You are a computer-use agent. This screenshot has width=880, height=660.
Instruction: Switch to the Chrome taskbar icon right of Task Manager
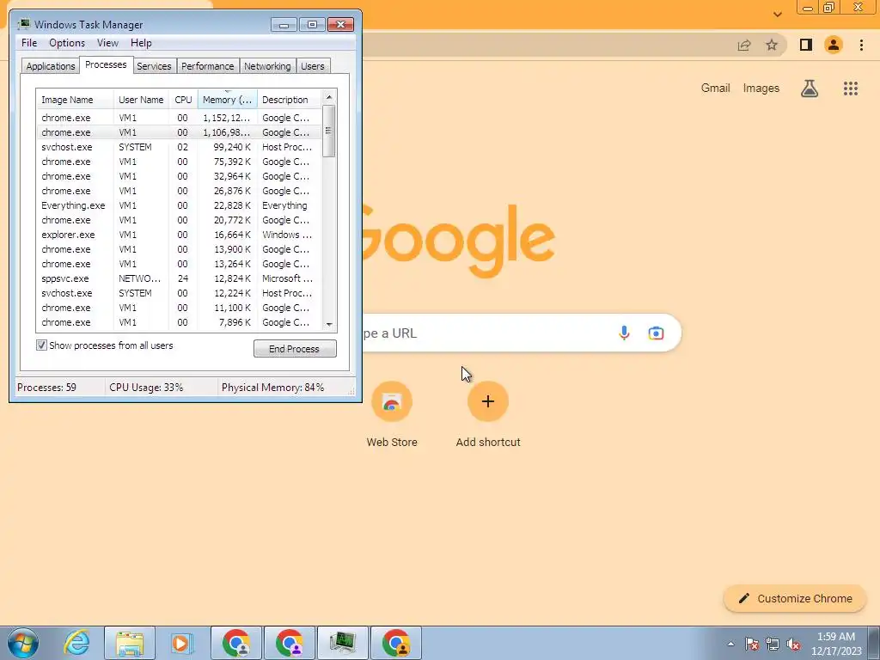[396, 643]
